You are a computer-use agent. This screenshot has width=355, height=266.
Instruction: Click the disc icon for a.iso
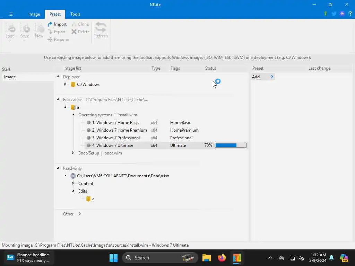(x=73, y=176)
